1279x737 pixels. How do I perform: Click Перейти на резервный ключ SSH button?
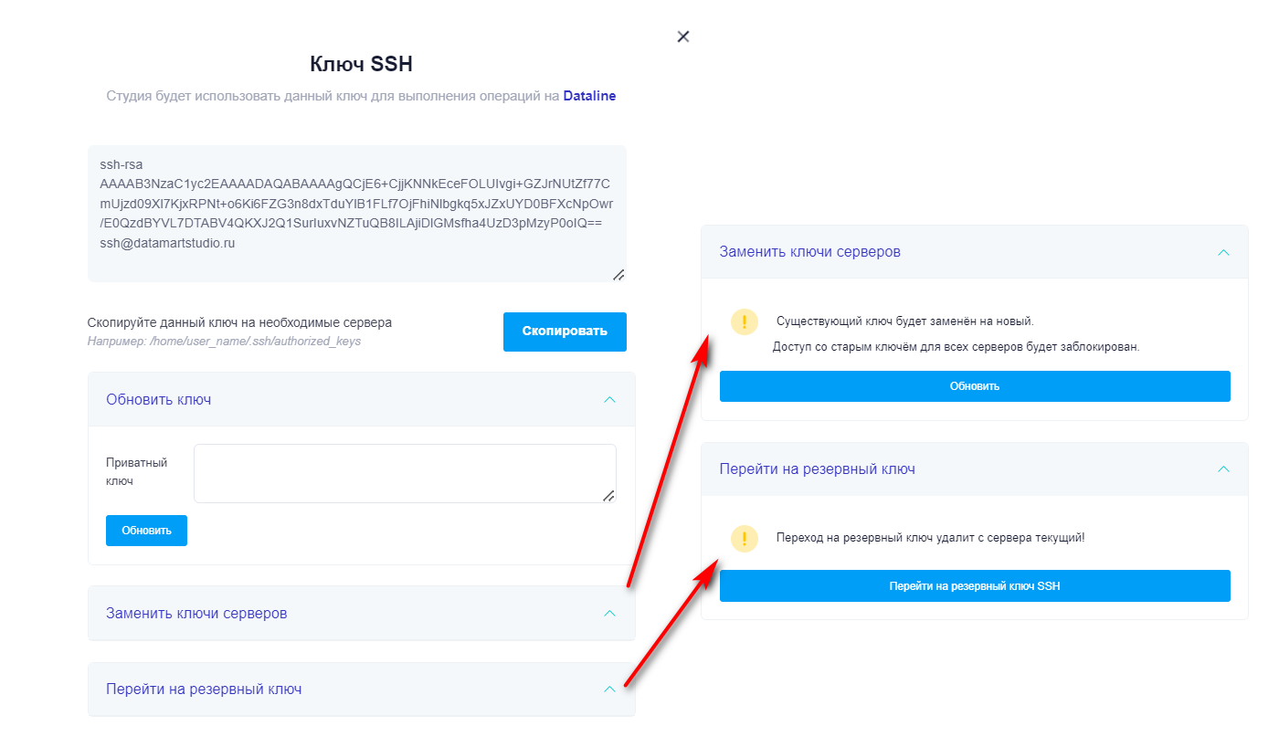(974, 586)
